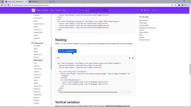Image resolution: width=191 pixels, height=107 pixels.
Task: Open the browser extensions puzzle icon
Action: (x=179, y=5)
